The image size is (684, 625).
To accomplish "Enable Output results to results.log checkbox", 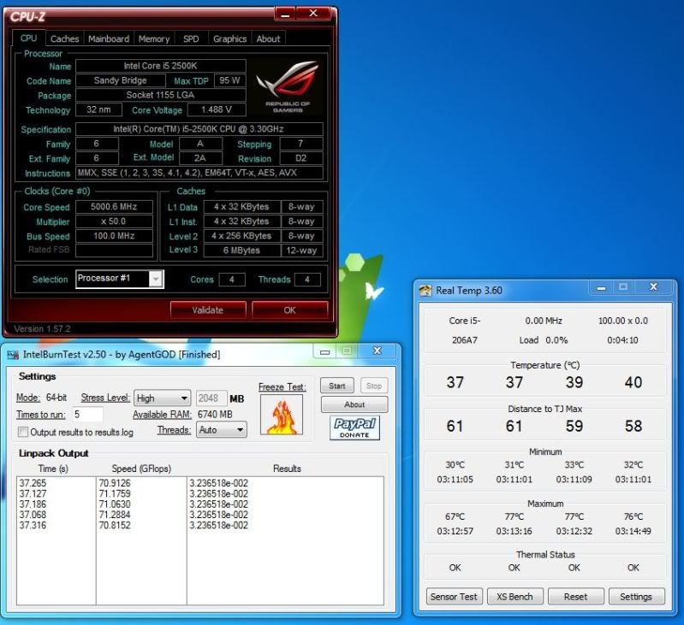I will point(23,432).
